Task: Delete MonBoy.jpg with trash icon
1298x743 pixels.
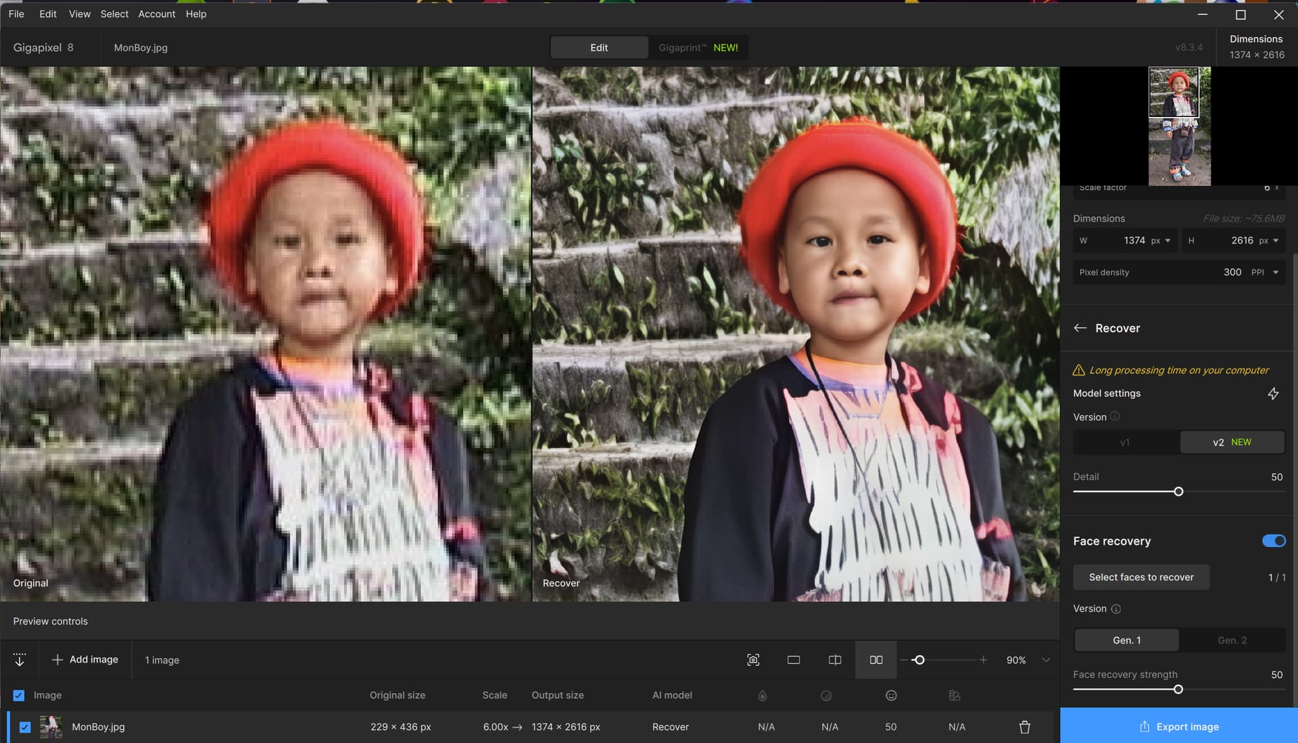Action: click(1024, 727)
